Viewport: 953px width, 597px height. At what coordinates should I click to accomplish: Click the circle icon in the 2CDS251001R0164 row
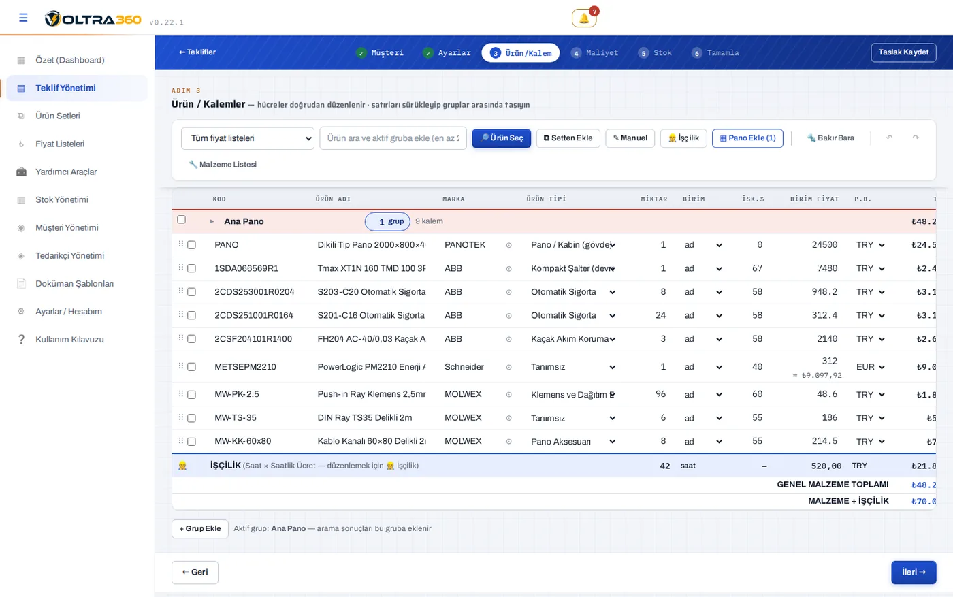click(508, 316)
